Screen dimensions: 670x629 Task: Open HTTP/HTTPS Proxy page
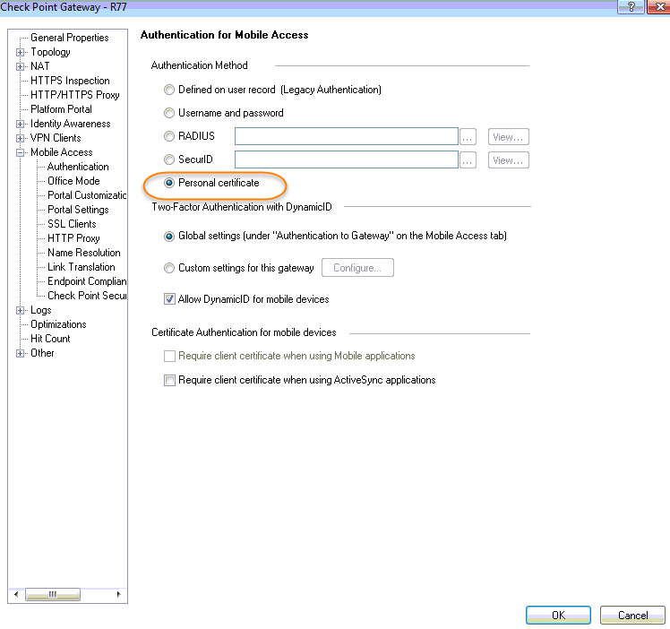[74, 95]
